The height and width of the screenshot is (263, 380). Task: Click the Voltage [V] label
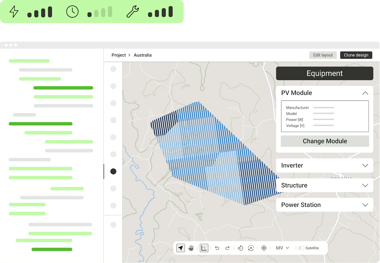pyautogui.click(x=295, y=126)
